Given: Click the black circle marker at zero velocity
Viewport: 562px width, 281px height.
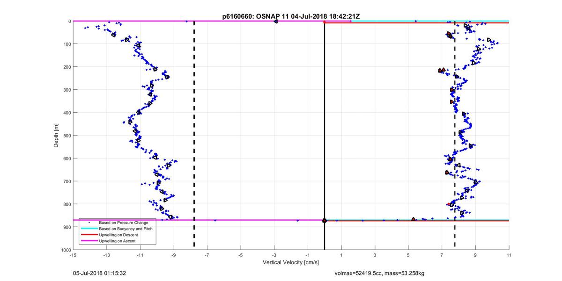Looking at the screenshot, I should point(325,220).
